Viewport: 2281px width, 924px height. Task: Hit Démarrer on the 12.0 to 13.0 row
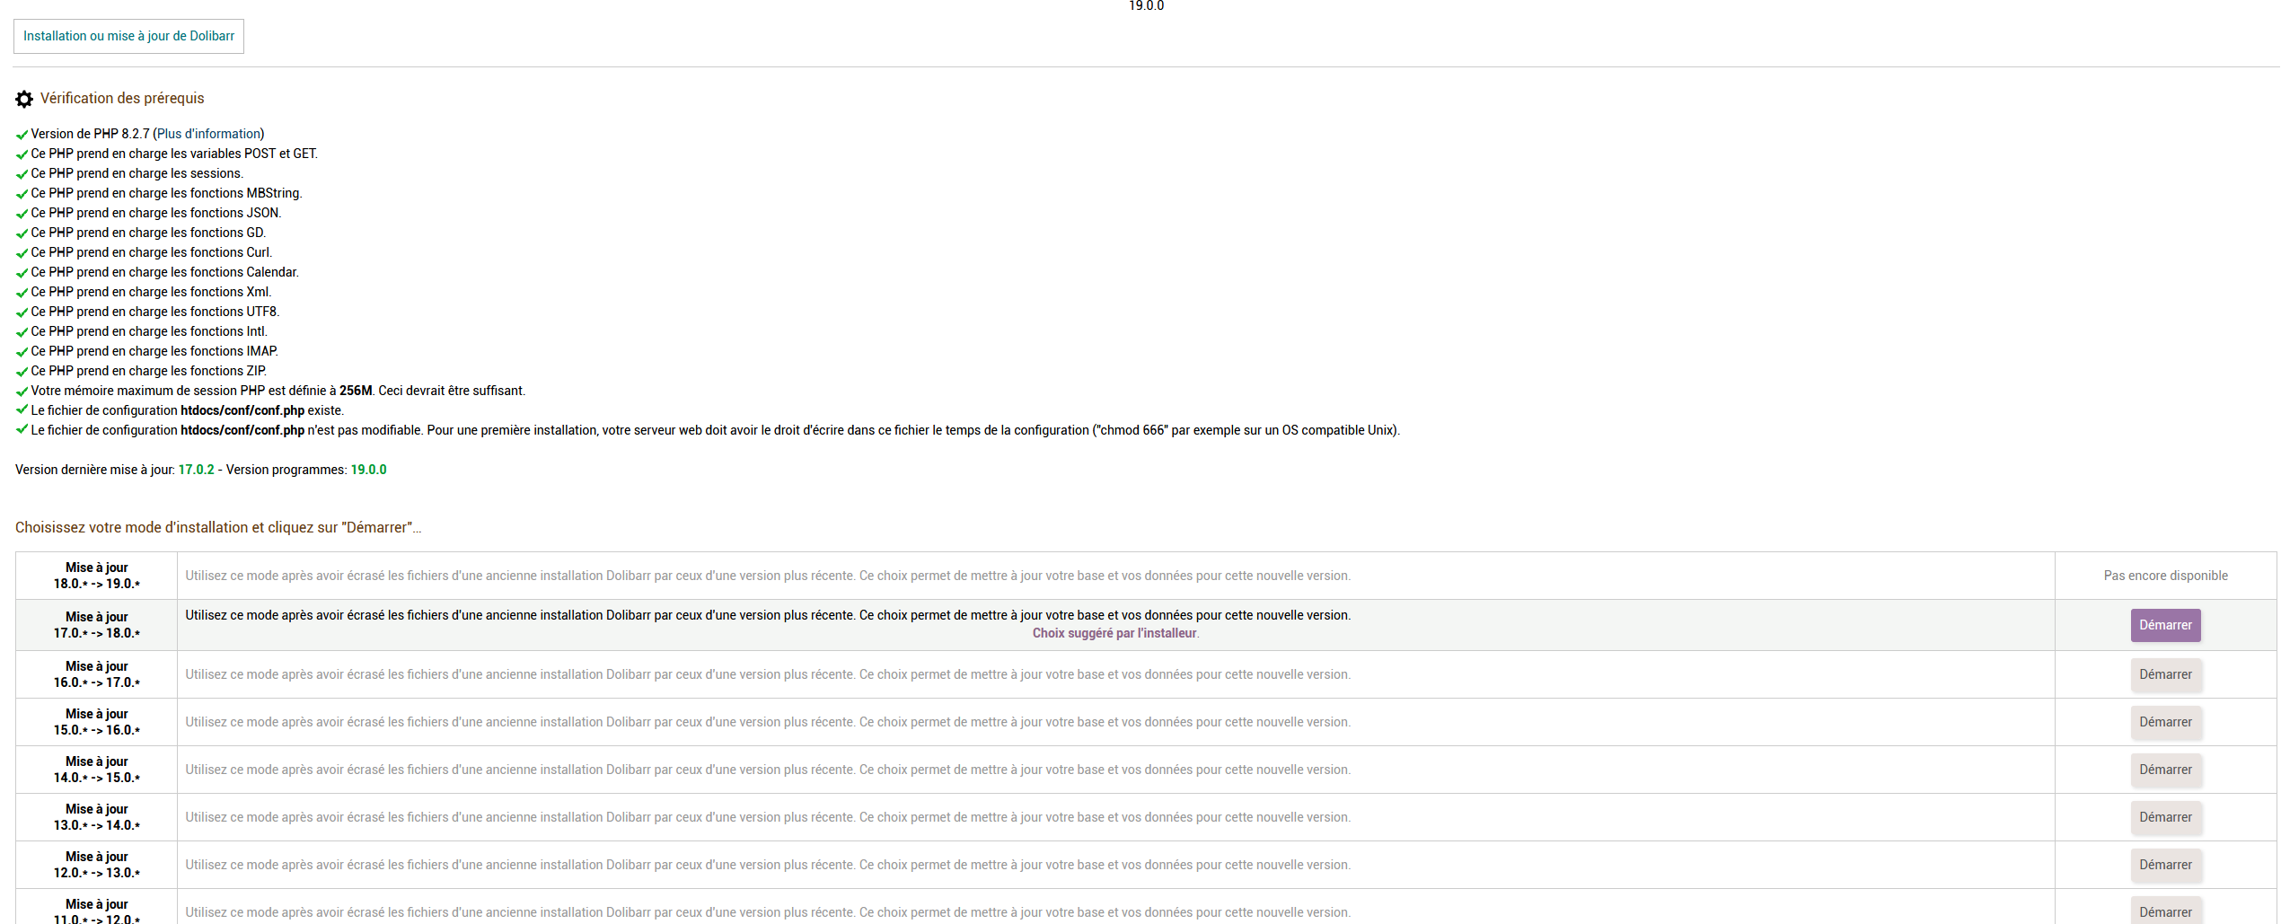[x=2164, y=865]
